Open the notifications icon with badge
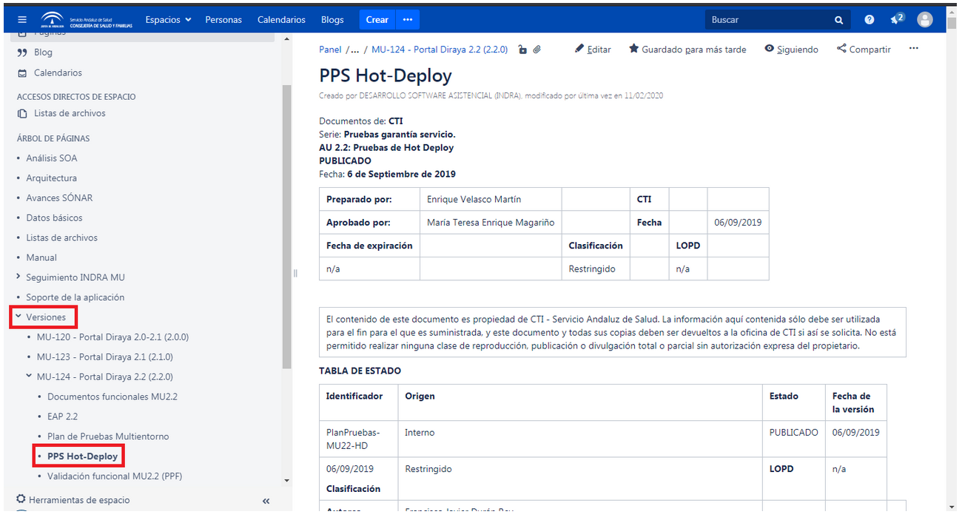Viewport: 962px width, 520px height. pyautogui.click(x=897, y=20)
